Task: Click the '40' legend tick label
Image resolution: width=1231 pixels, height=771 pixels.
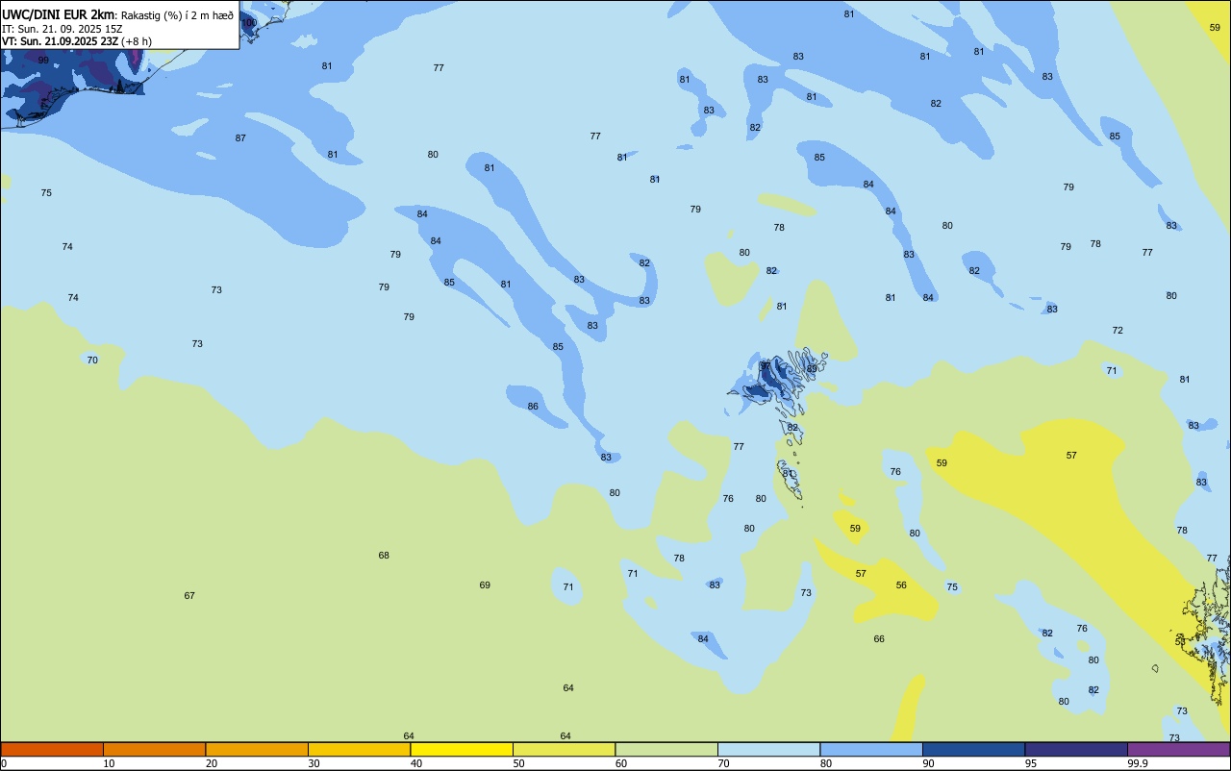Action: point(417,763)
